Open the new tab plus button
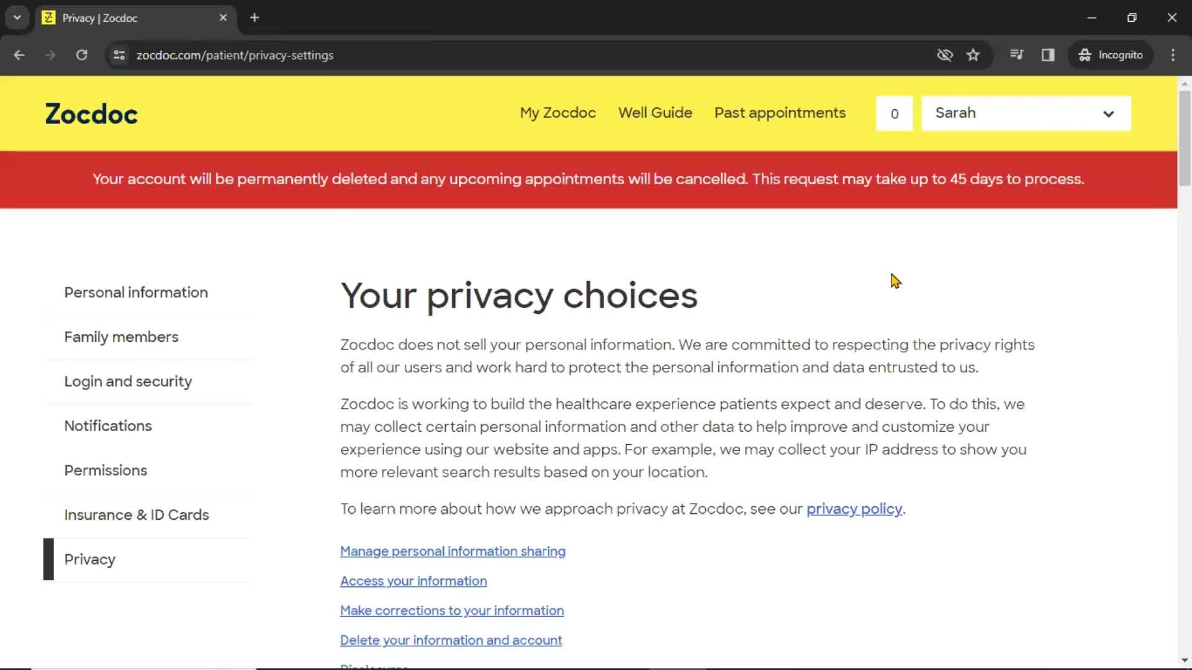The image size is (1192, 670). point(254,18)
